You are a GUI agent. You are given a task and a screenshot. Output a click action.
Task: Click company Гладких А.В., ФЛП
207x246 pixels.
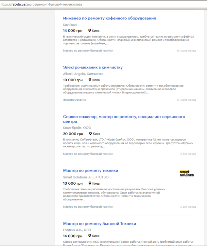[x=77, y=230]
